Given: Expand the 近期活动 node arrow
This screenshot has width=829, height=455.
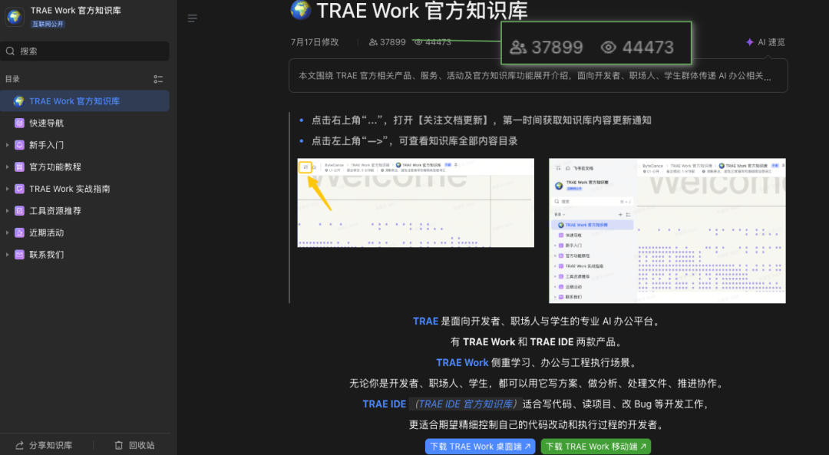Looking at the screenshot, I should pos(7,232).
